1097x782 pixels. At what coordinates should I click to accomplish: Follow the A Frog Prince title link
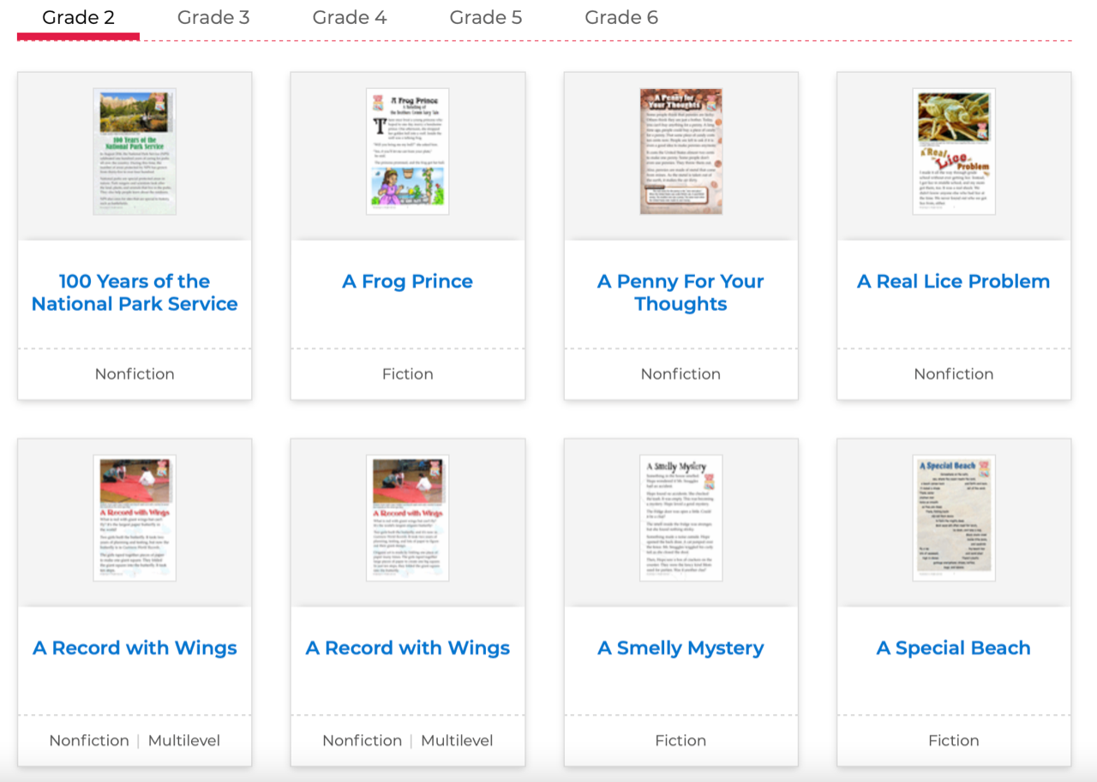tap(407, 282)
